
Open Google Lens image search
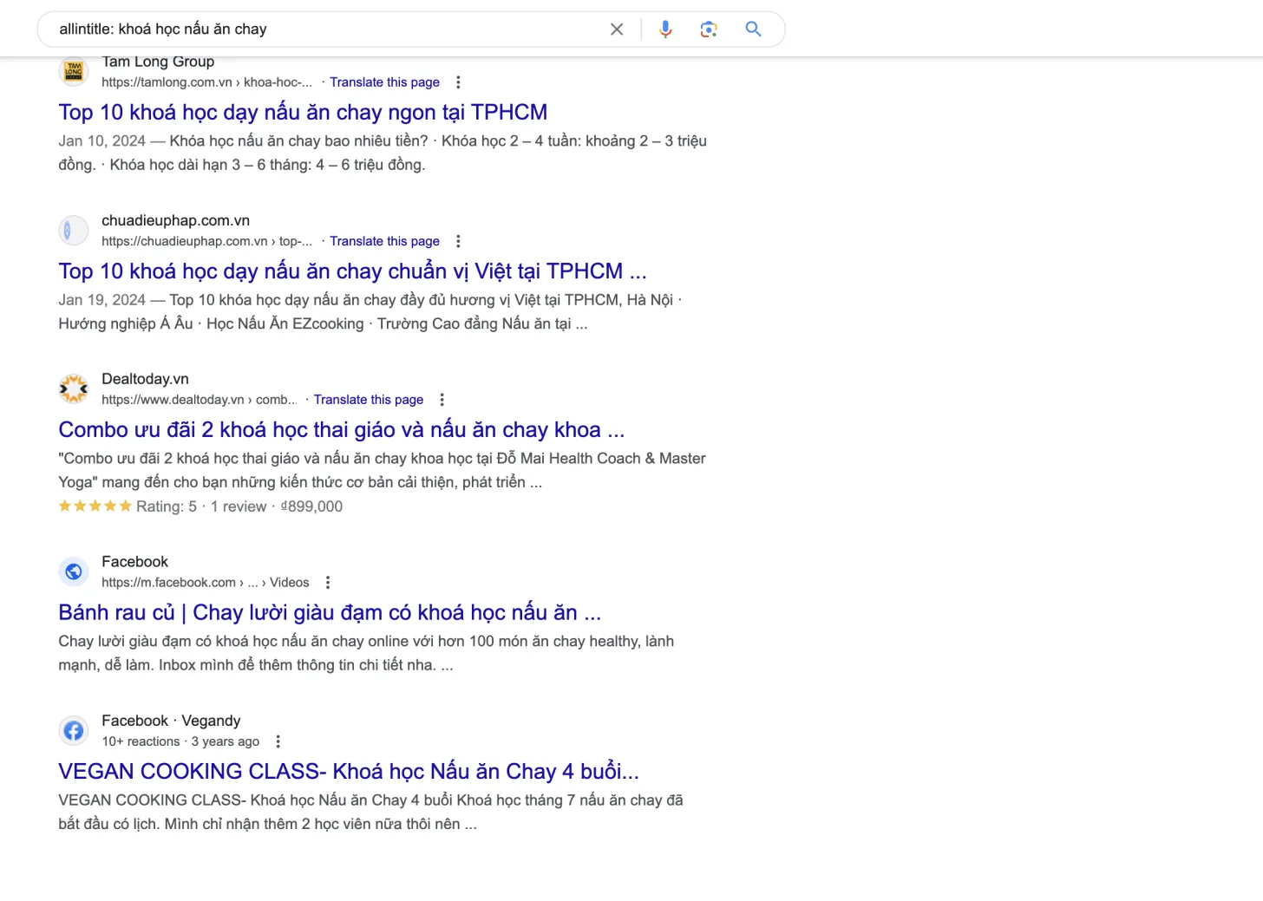[708, 29]
